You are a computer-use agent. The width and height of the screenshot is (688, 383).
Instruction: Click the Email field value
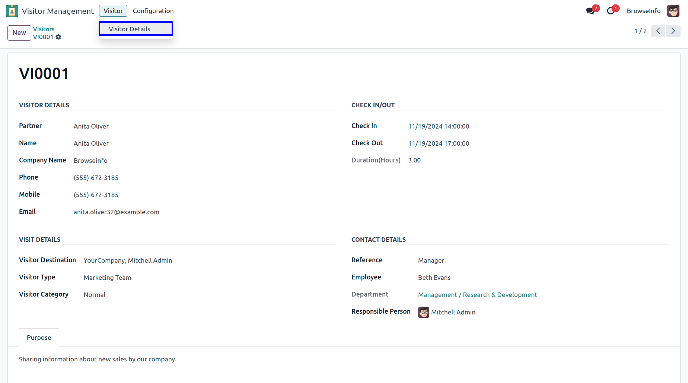pos(117,212)
